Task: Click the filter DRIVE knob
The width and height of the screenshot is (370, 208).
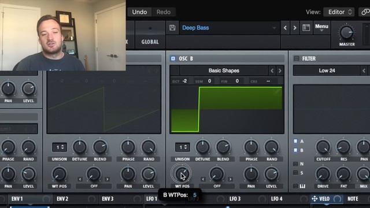Action: coord(323,174)
